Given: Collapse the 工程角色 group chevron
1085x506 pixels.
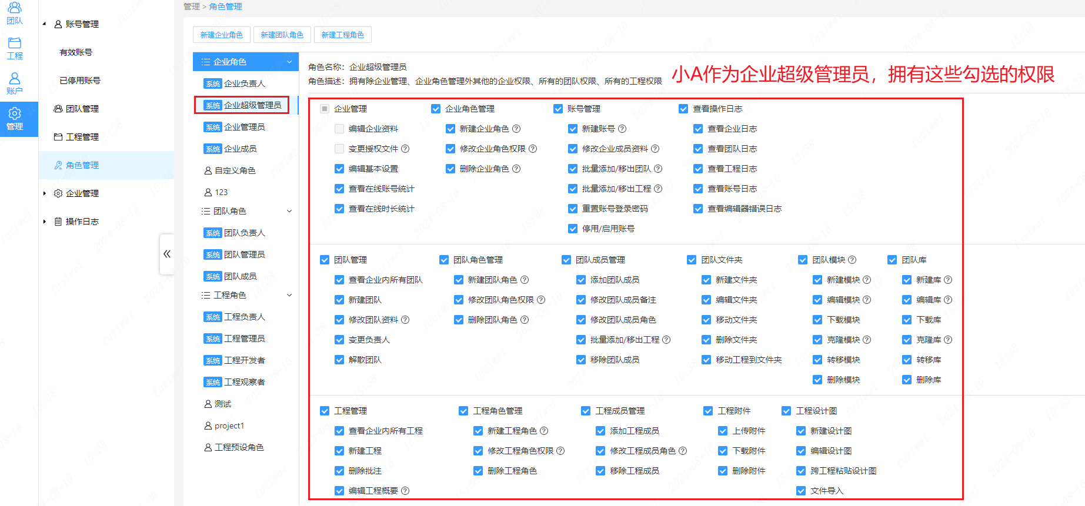Looking at the screenshot, I should [289, 295].
